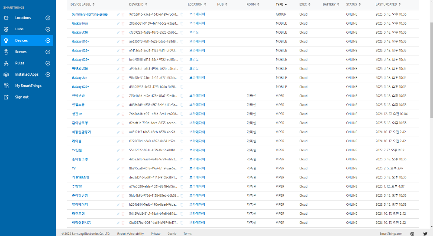Delete the Galaxy Jun device
Viewport: 433px width, 236px height.
pyautogui.click(x=123, y=78)
